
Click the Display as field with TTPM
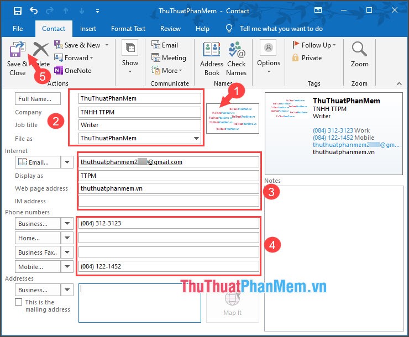coord(169,176)
